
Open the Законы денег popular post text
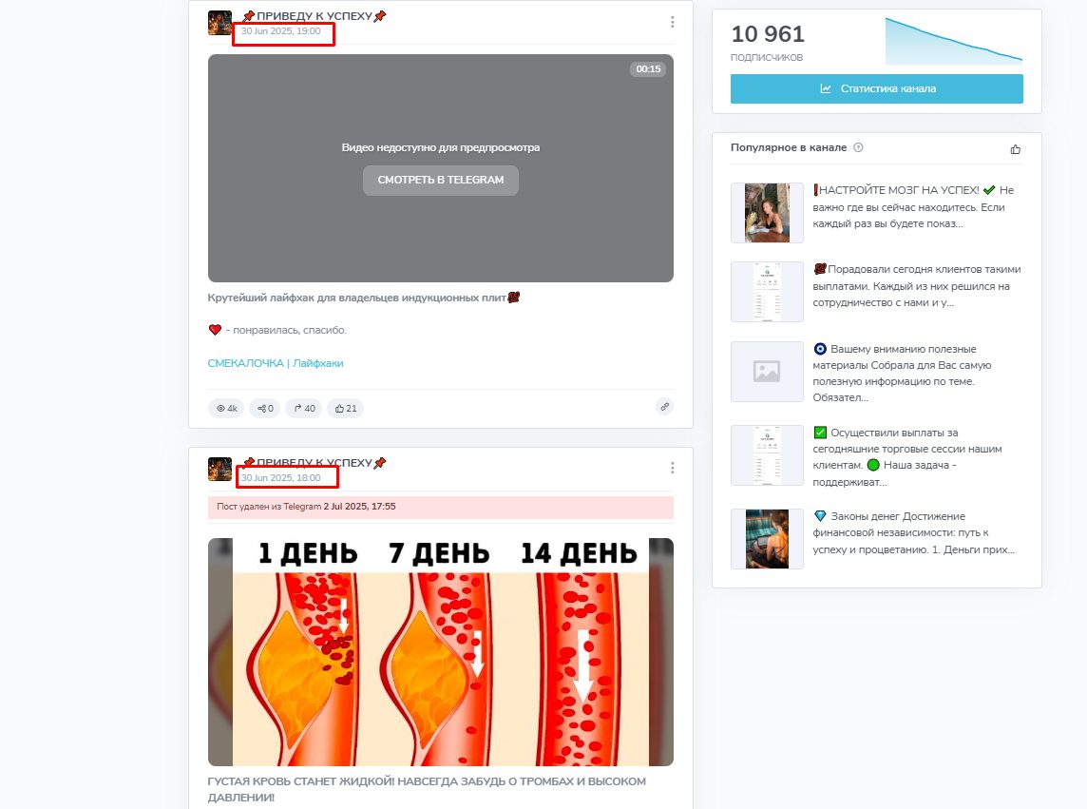(914, 533)
